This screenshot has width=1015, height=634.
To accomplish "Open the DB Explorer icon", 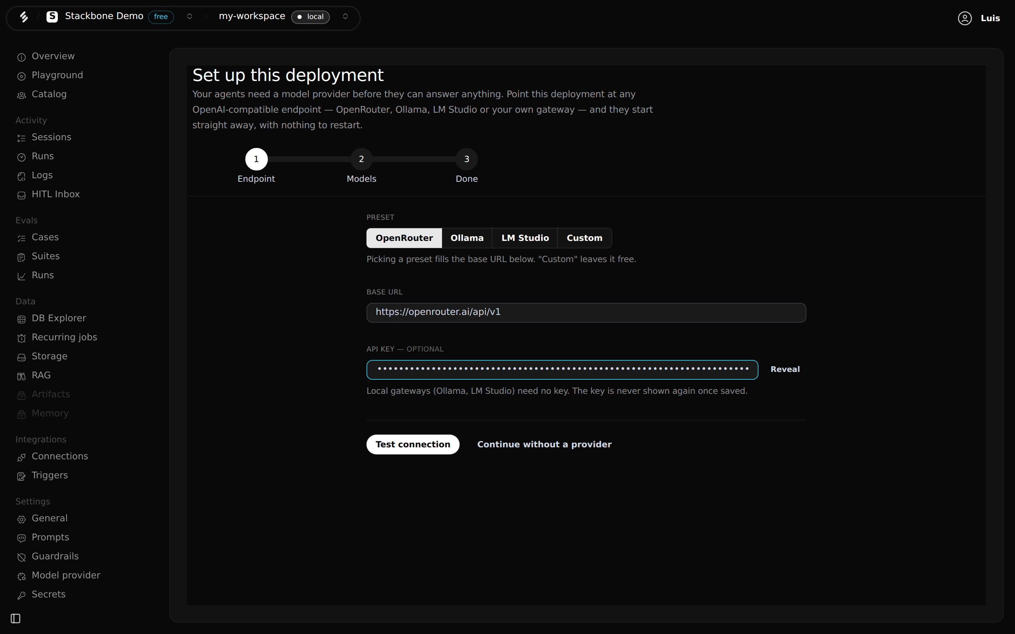I will (21, 319).
